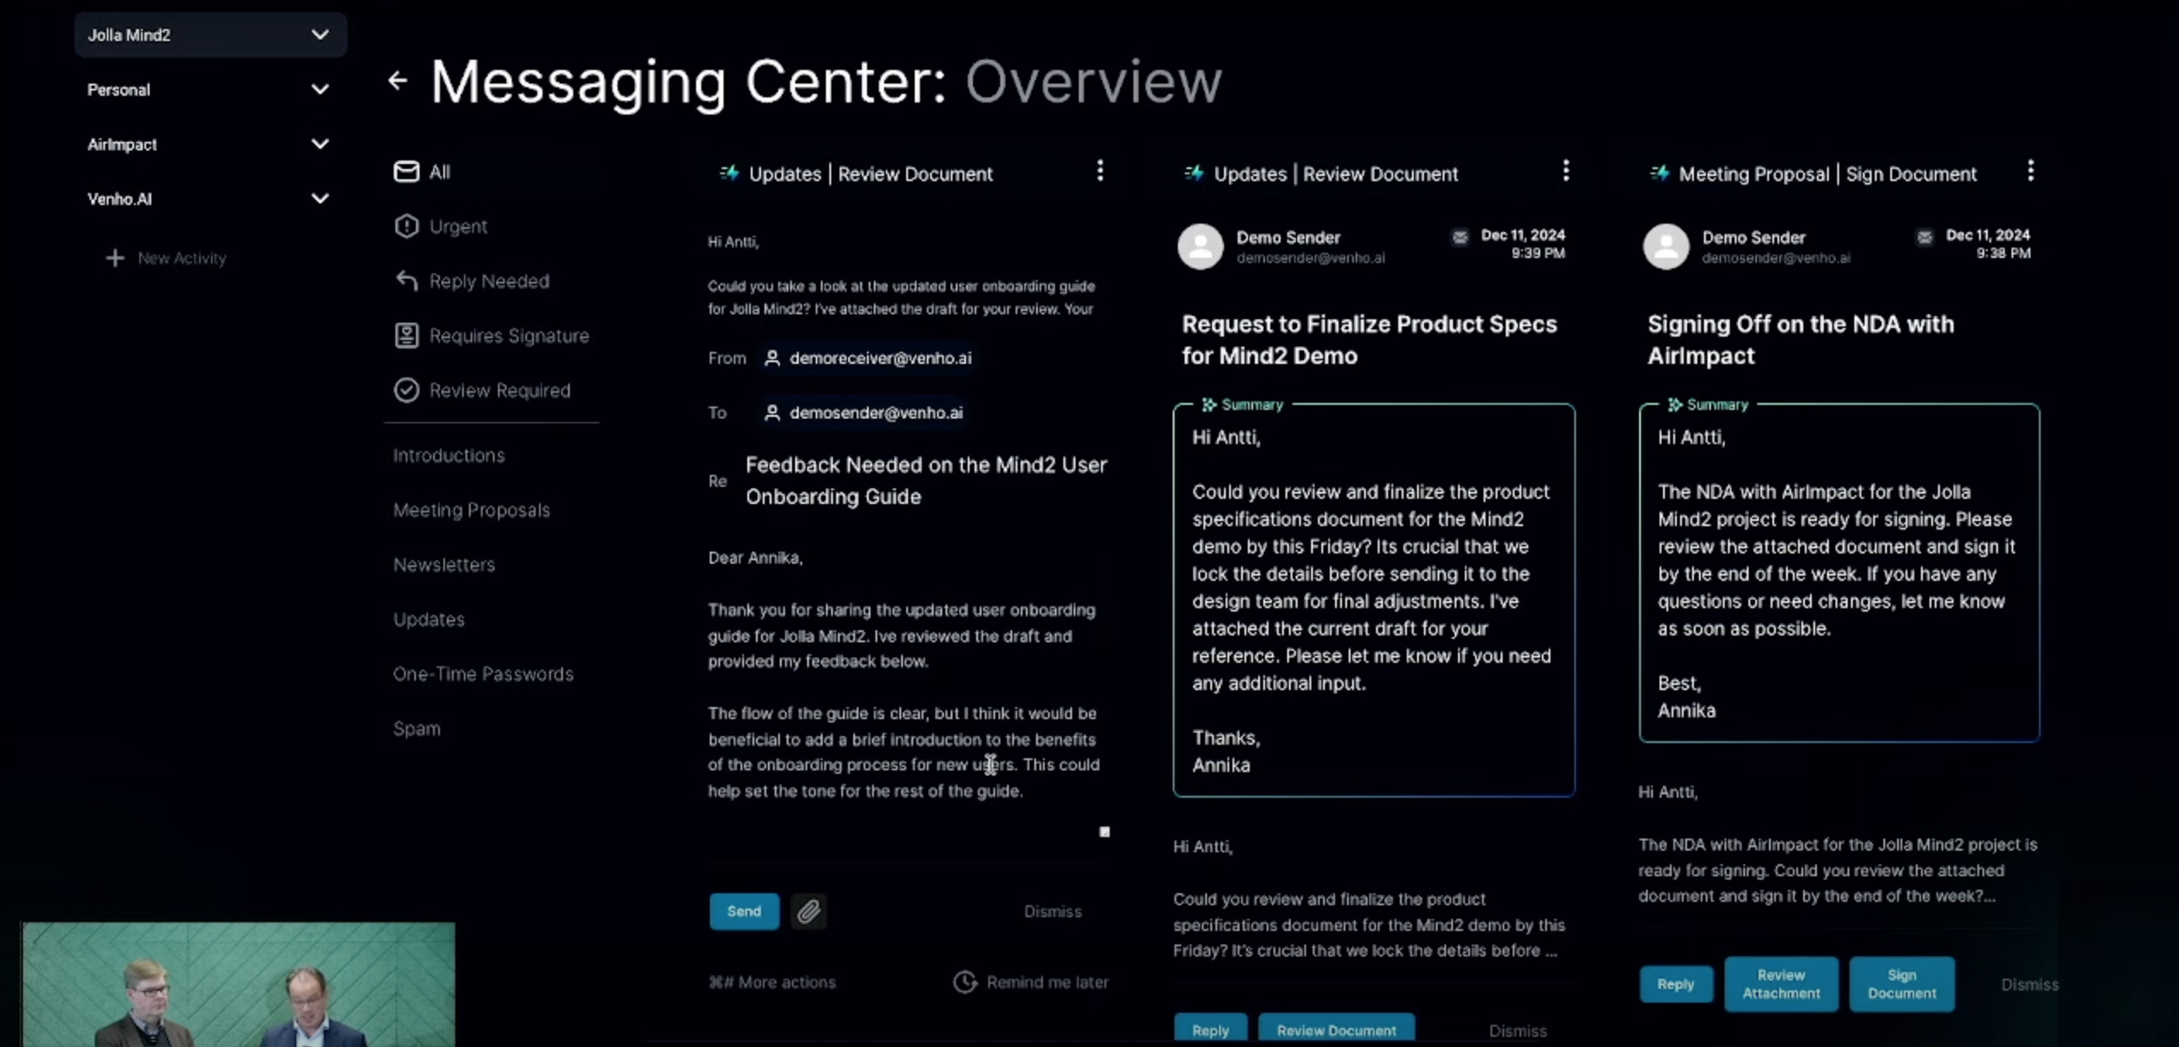
Task: Expand the Venho.AI section chevron
Action: click(x=320, y=199)
